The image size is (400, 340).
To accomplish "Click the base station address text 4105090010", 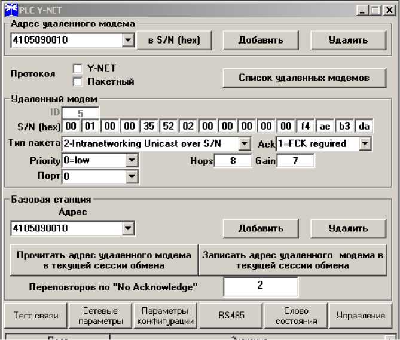I will tap(40, 228).
